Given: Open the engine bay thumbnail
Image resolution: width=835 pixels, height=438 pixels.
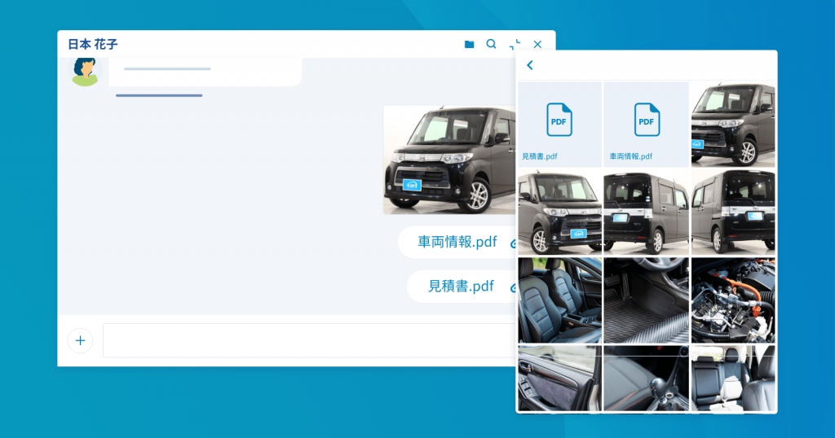Looking at the screenshot, I should pyautogui.click(x=733, y=300).
